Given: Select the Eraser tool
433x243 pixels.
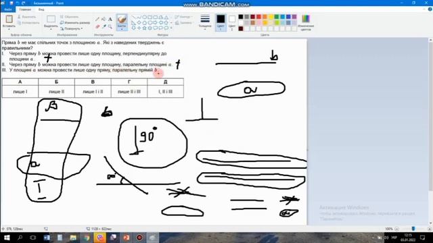Looking at the screenshot, I should pyautogui.click(x=97, y=26).
